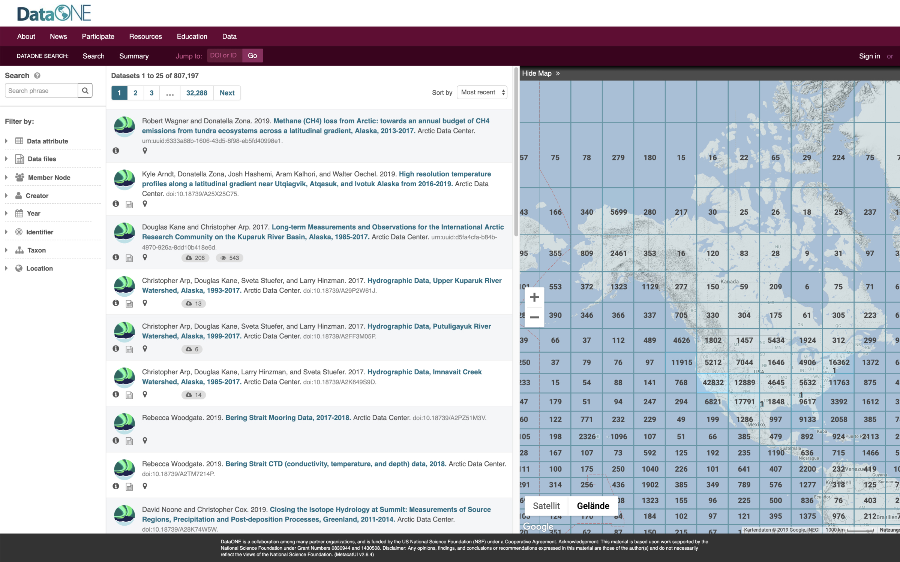Zoom the map out with the minus icon
Viewport: 900px width, 562px height.
pos(534,317)
